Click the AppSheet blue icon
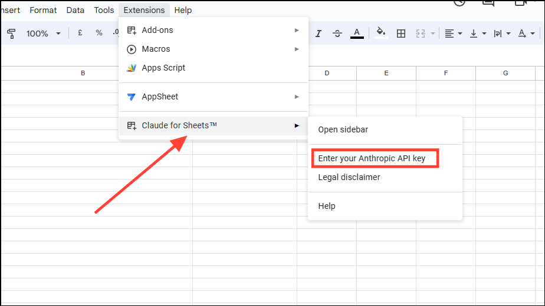The image size is (545, 306). click(132, 97)
